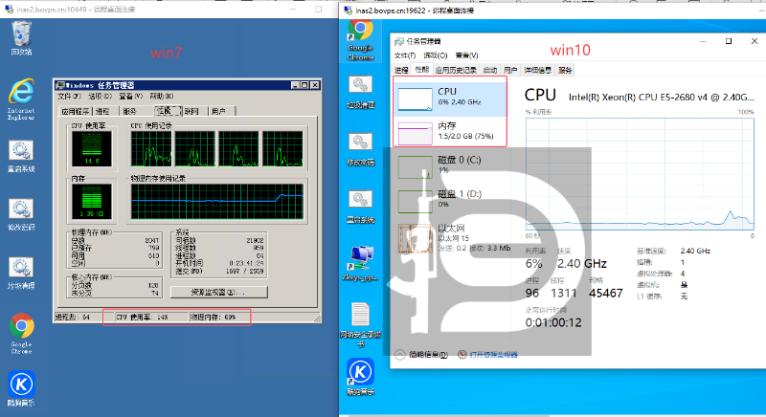Open 选项(O) menu in win7 Task Manager
The image size is (766, 417).
[x=100, y=96]
